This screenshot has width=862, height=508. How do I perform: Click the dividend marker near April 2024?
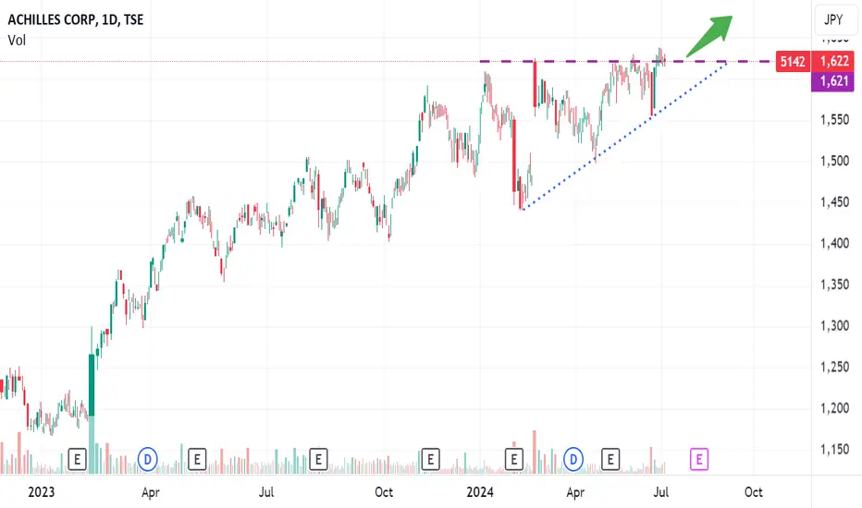[x=573, y=459]
